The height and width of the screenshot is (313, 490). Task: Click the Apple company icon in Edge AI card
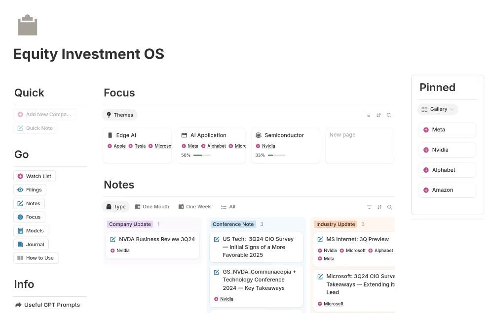click(110, 146)
